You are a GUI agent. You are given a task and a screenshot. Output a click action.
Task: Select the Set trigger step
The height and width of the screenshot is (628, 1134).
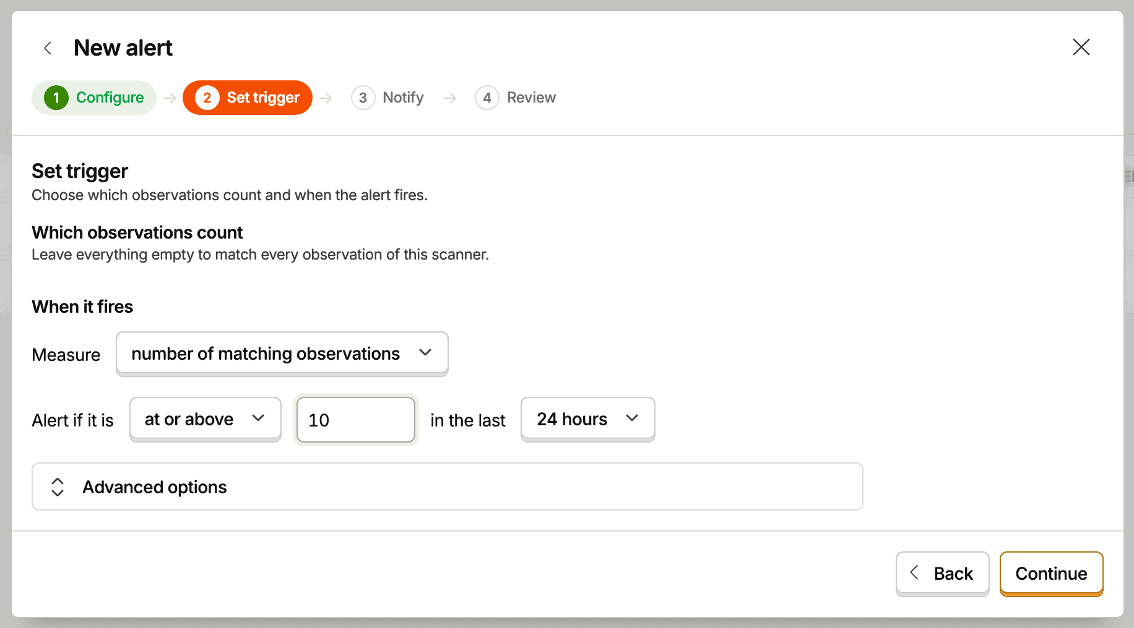point(248,98)
